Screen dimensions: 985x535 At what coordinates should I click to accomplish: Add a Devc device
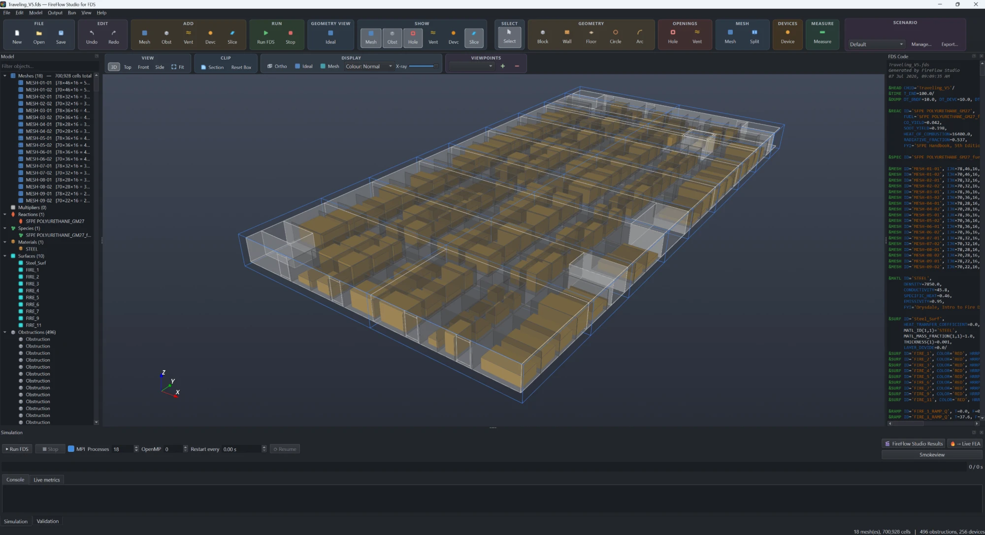click(210, 36)
